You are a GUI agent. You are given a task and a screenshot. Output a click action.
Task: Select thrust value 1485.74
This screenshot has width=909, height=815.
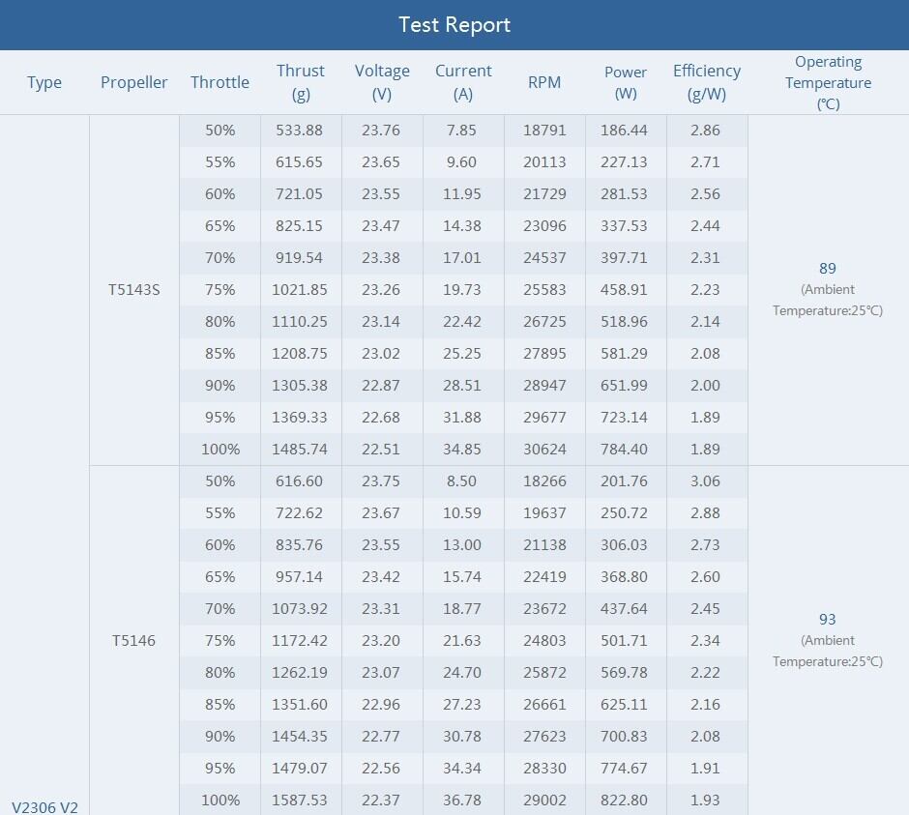(301, 450)
